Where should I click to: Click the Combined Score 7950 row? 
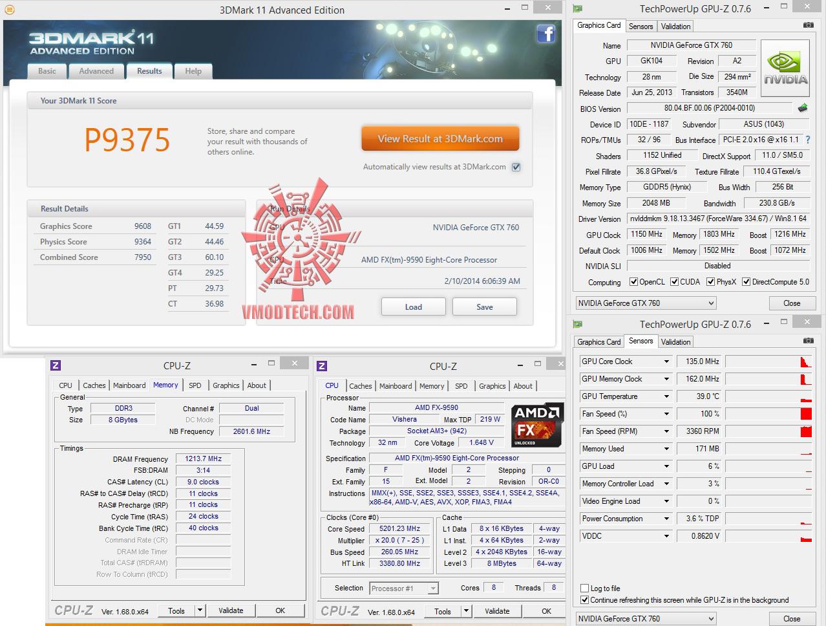[x=96, y=257]
